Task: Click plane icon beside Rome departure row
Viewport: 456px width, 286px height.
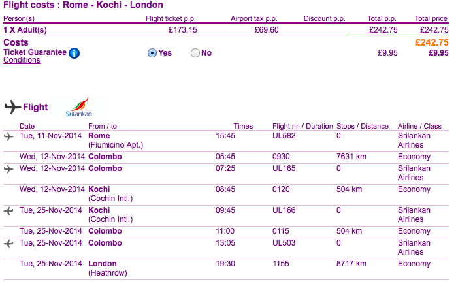Action: 8,136
